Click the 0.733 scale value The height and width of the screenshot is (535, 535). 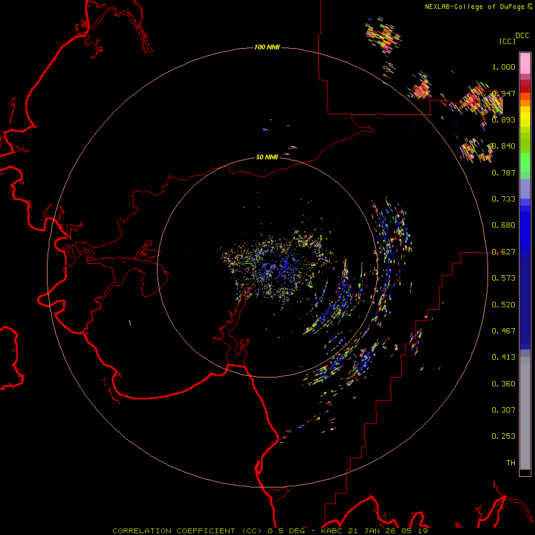point(503,199)
